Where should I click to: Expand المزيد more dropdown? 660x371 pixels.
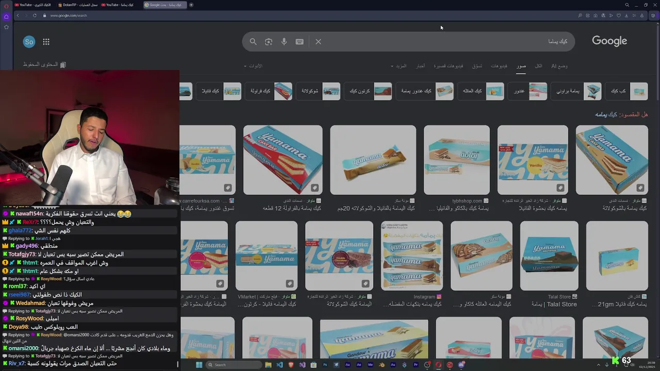pos(399,66)
